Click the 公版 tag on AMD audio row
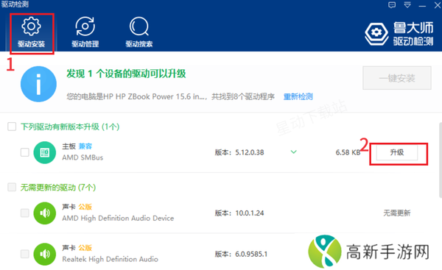 85,207
